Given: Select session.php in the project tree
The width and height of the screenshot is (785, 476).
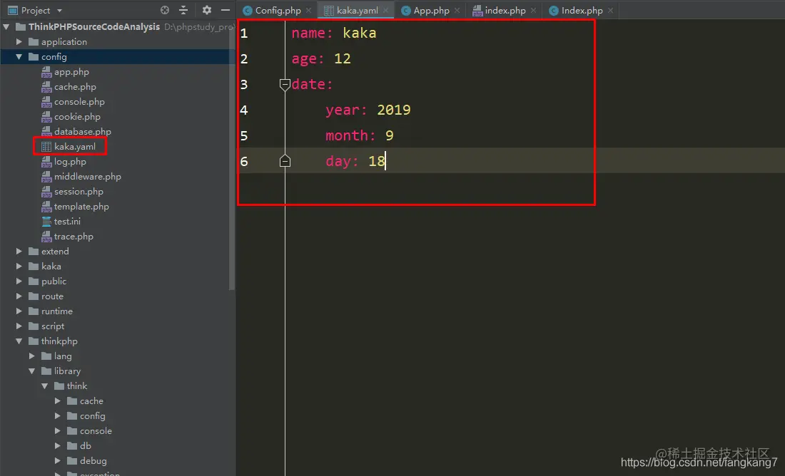Looking at the screenshot, I should (78, 192).
